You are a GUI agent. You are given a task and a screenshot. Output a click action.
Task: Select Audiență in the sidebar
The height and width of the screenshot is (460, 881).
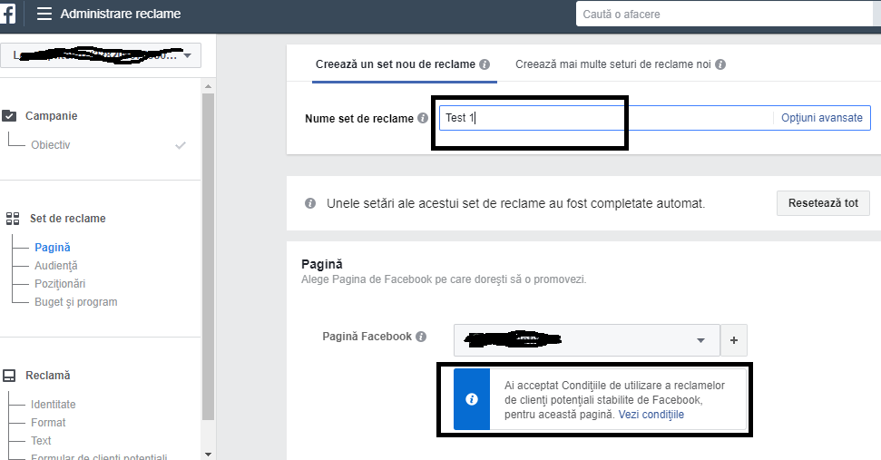coord(55,266)
